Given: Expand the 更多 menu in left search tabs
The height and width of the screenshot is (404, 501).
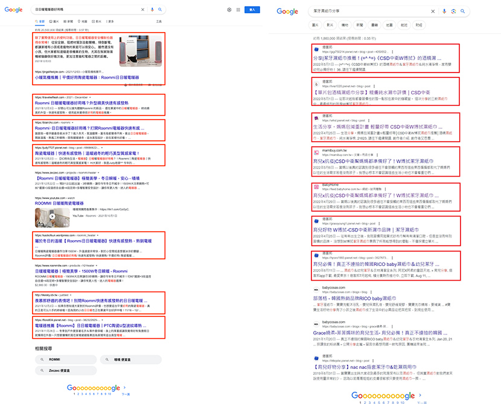Looking at the screenshot, I should (x=110, y=21).
